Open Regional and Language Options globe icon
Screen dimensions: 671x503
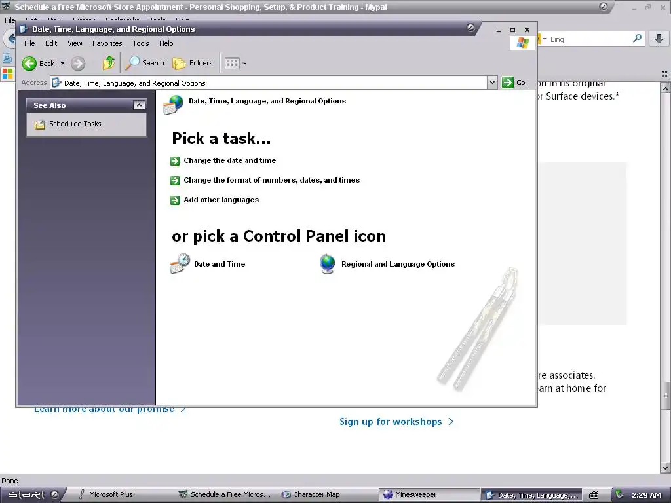coord(328,264)
